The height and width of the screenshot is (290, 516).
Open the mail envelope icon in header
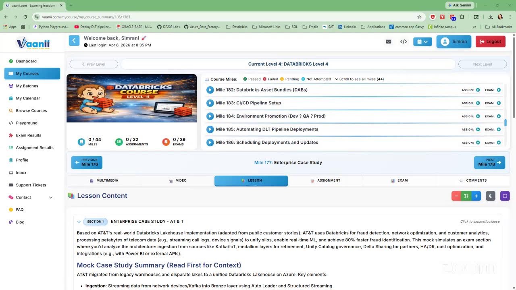pos(389,41)
